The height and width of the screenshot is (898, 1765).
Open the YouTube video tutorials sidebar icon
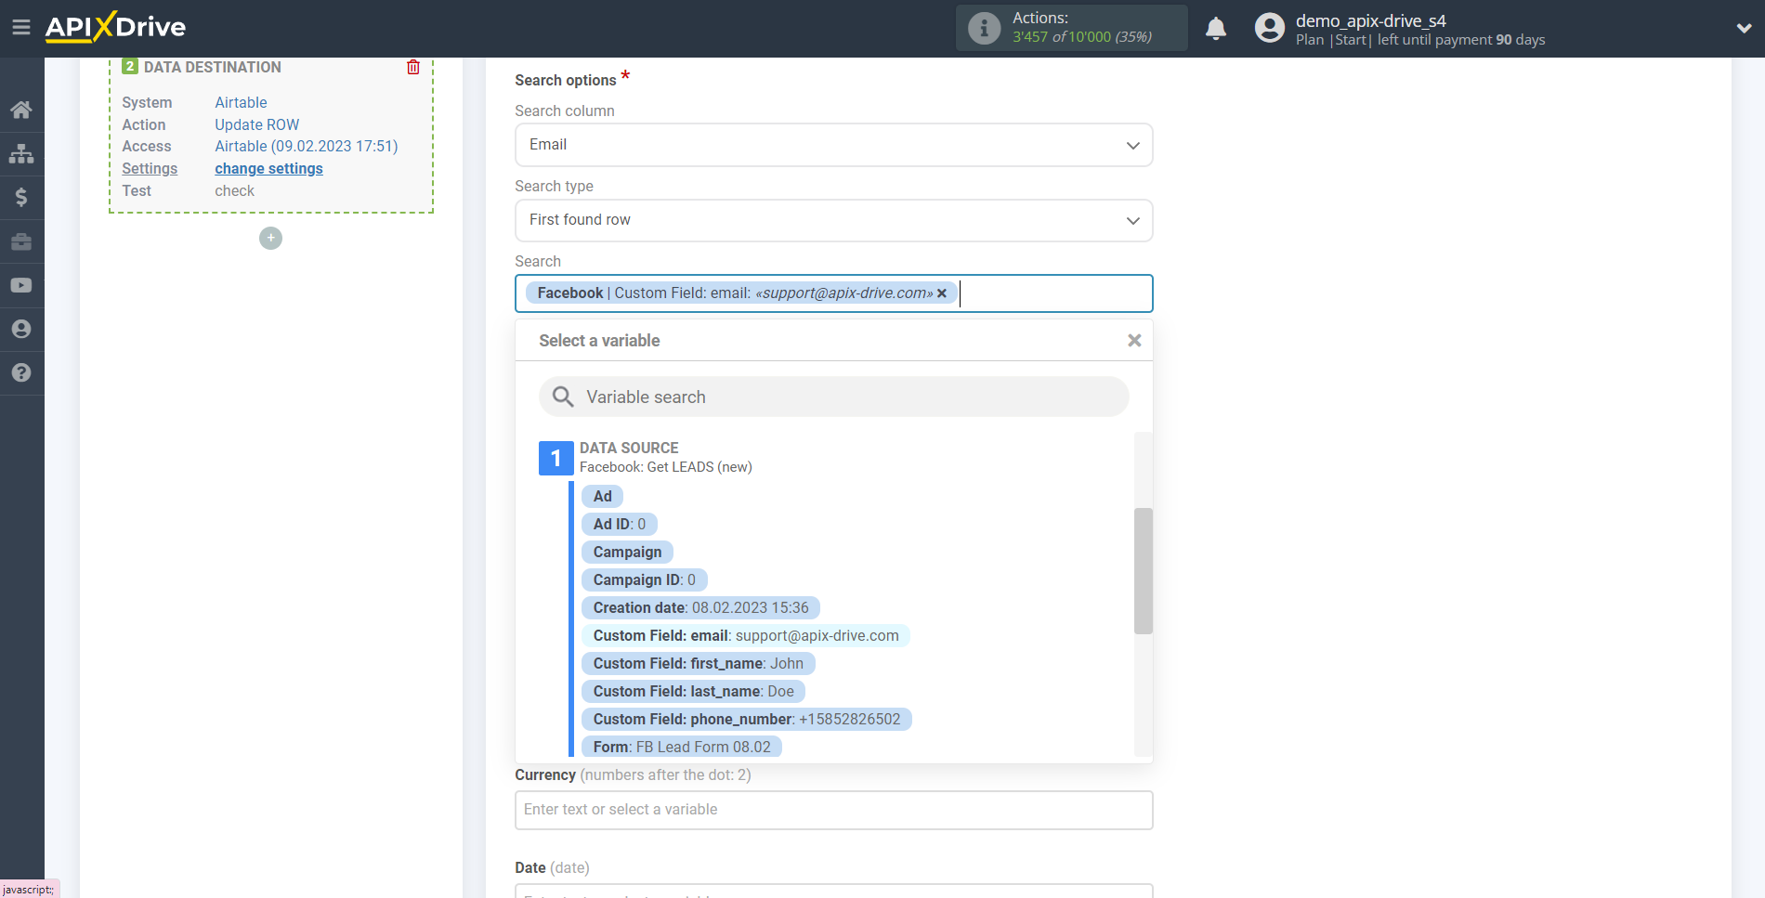(21, 285)
